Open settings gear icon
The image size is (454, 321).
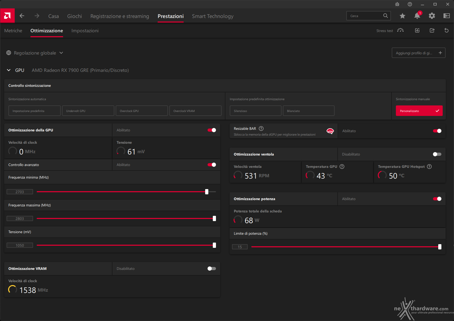(432, 16)
